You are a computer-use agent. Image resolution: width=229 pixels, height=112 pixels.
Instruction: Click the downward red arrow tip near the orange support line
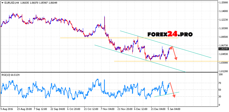176,59
